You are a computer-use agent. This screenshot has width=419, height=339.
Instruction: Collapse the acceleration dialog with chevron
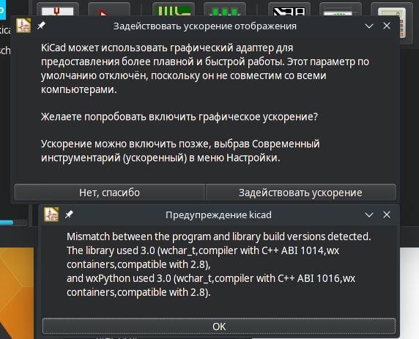coord(369,26)
